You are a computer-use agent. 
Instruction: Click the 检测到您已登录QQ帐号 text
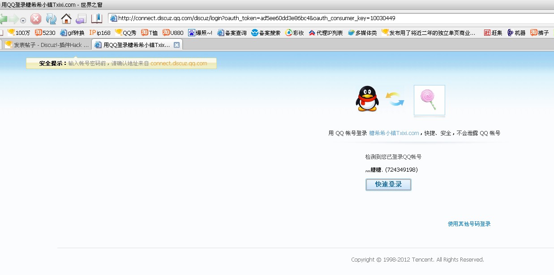(x=393, y=157)
